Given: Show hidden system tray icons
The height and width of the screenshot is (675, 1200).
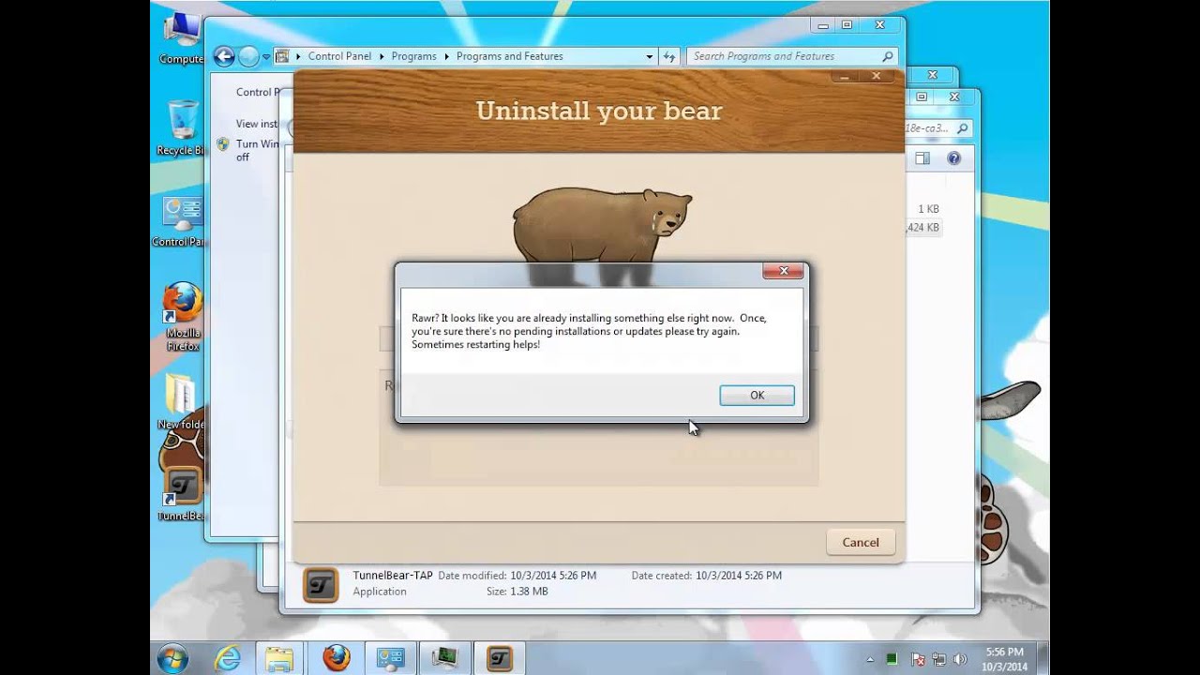Looking at the screenshot, I should point(871,659).
